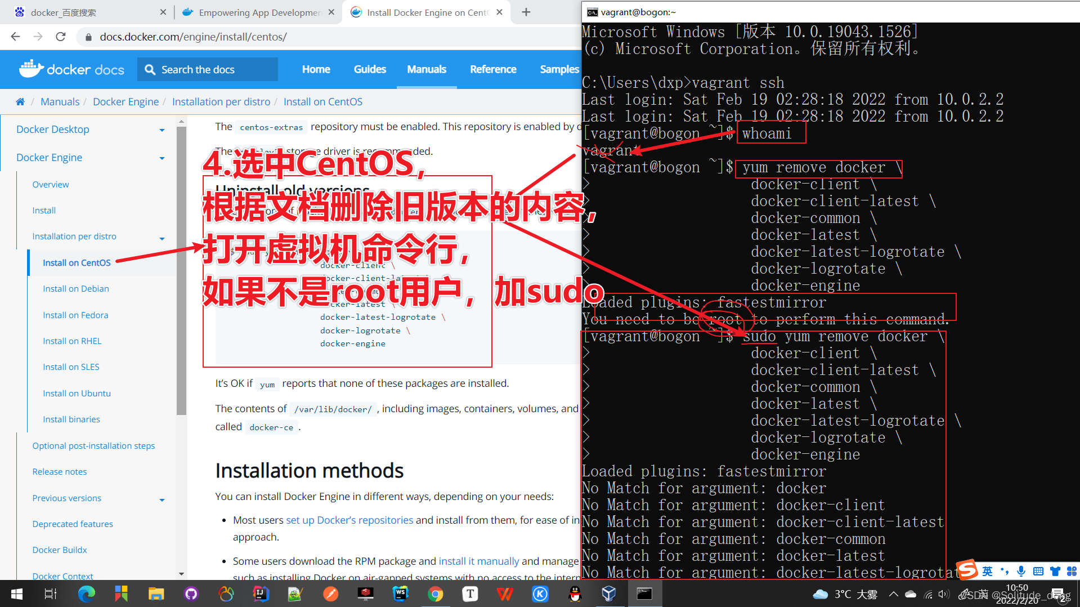Open QQ penguin icon on taskbar

575,593
